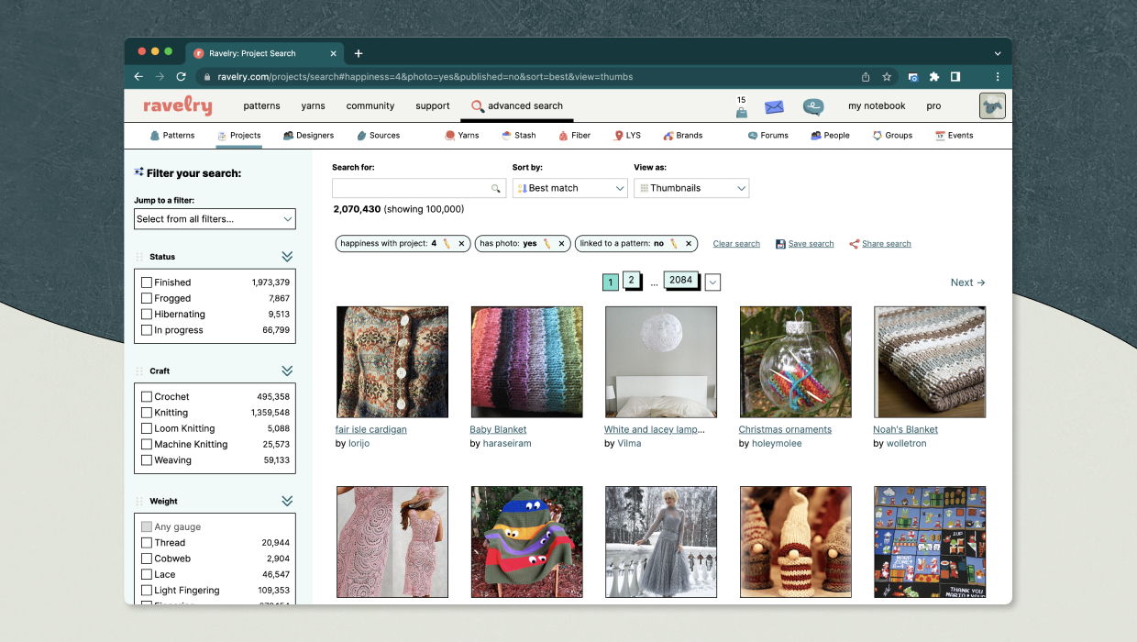Viewport: 1137px width, 642px height.
Task: Open the Sort by dropdown
Action: pyautogui.click(x=569, y=188)
